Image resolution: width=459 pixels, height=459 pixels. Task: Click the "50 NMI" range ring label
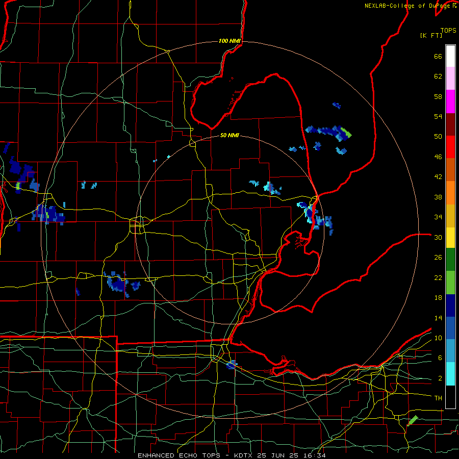(x=229, y=136)
